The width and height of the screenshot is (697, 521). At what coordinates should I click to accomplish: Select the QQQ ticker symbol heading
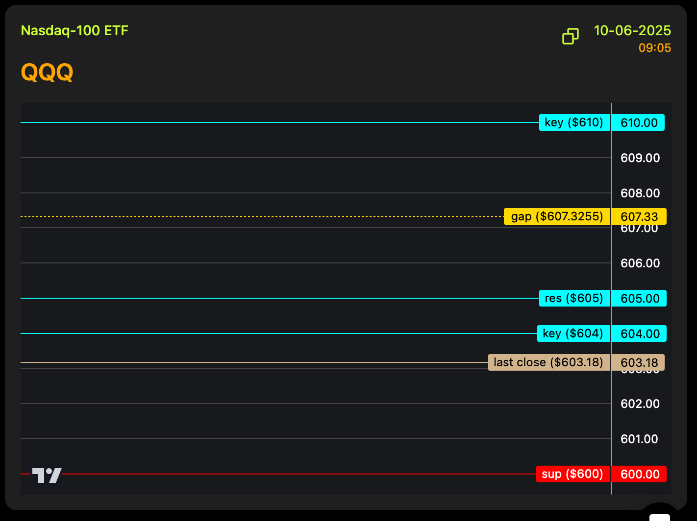[x=47, y=72]
